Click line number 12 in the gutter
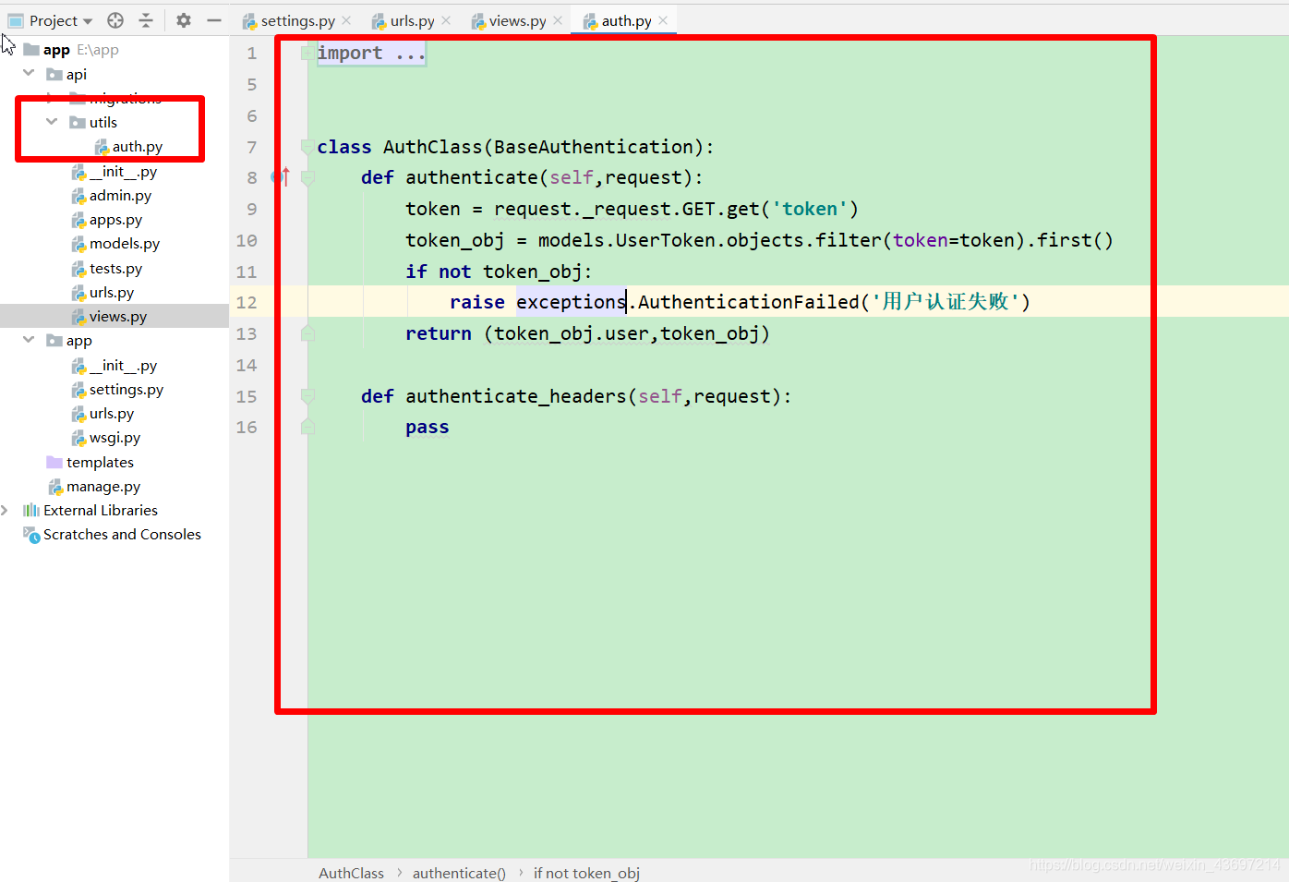The width and height of the screenshot is (1289, 882). pos(247,302)
